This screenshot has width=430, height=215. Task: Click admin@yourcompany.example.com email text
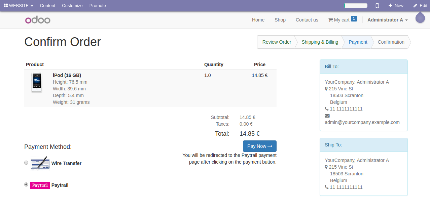coord(362,122)
